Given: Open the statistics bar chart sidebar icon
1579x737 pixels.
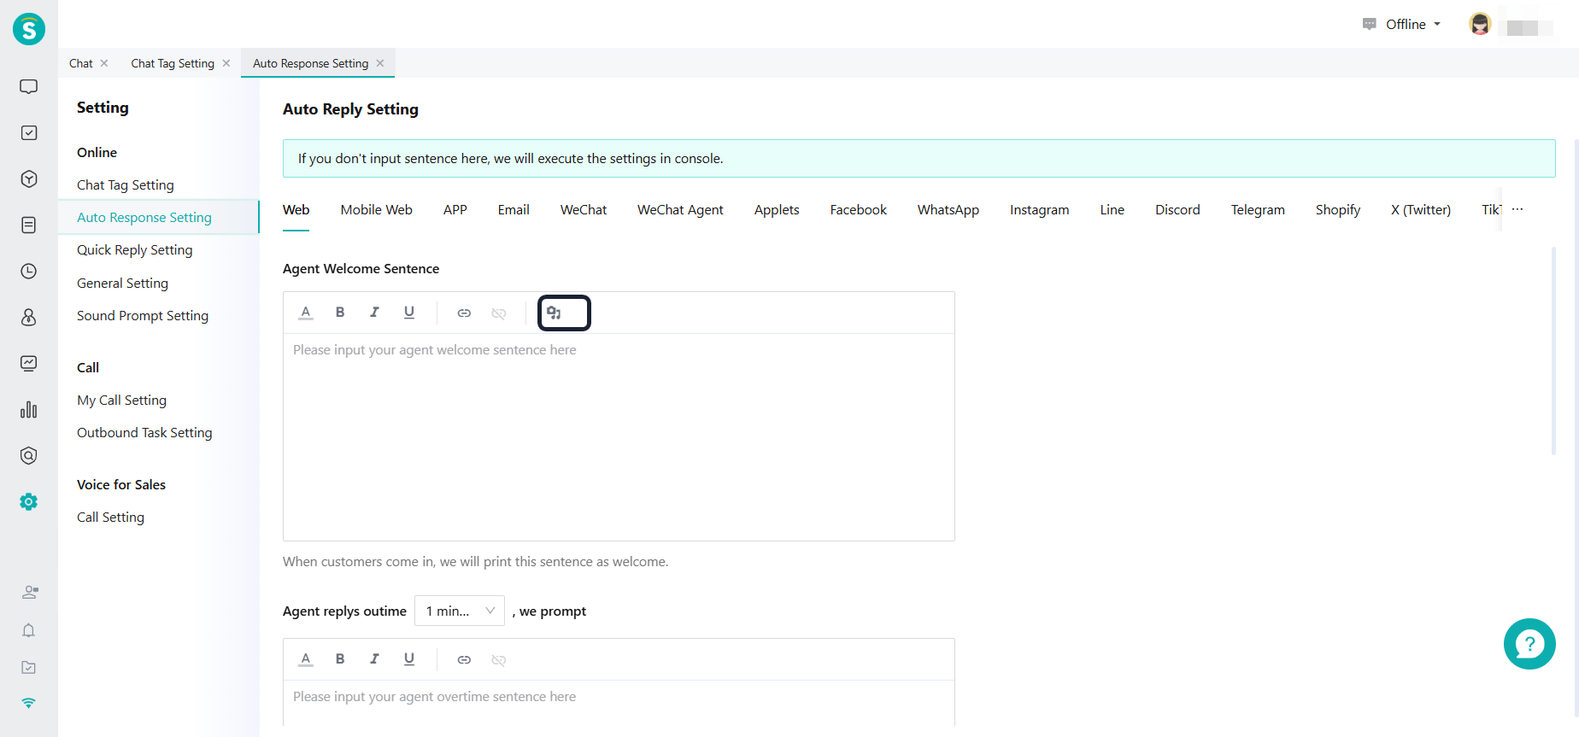Looking at the screenshot, I should pyautogui.click(x=29, y=410).
